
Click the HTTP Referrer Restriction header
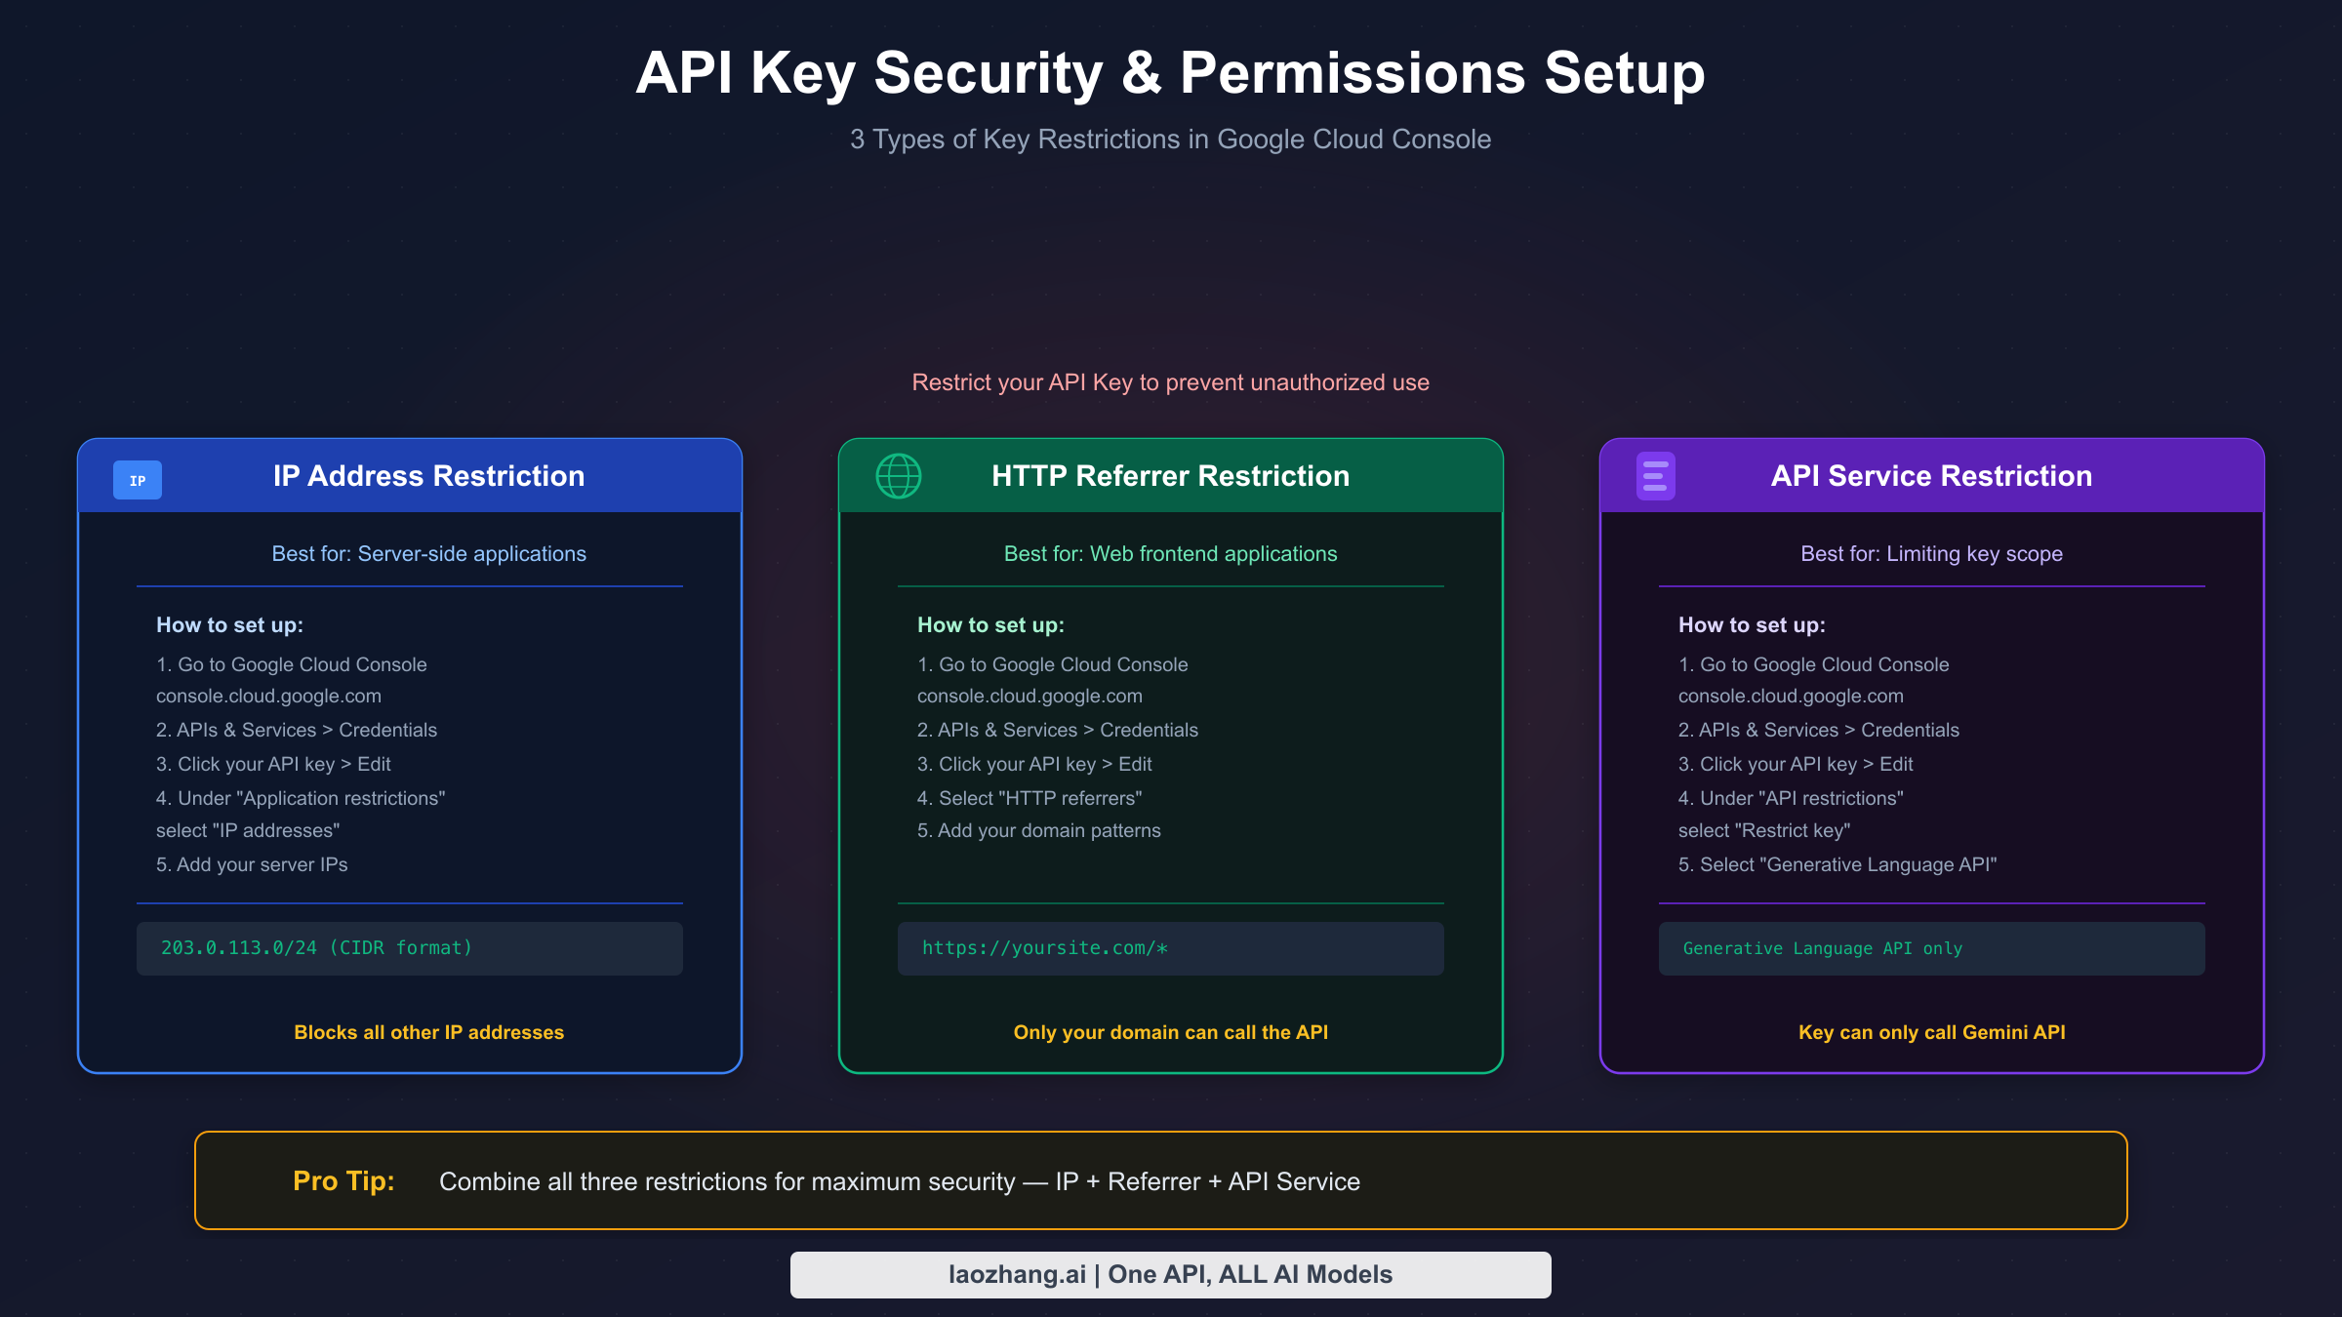(1170, 476)
